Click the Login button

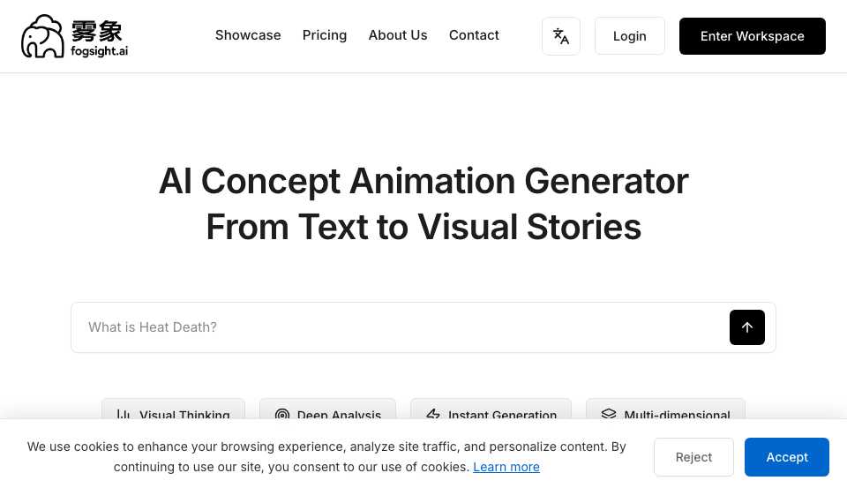[x=629, y=36]
